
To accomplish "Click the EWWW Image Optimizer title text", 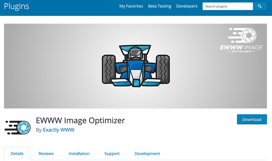I will click(x=80, y=121).
